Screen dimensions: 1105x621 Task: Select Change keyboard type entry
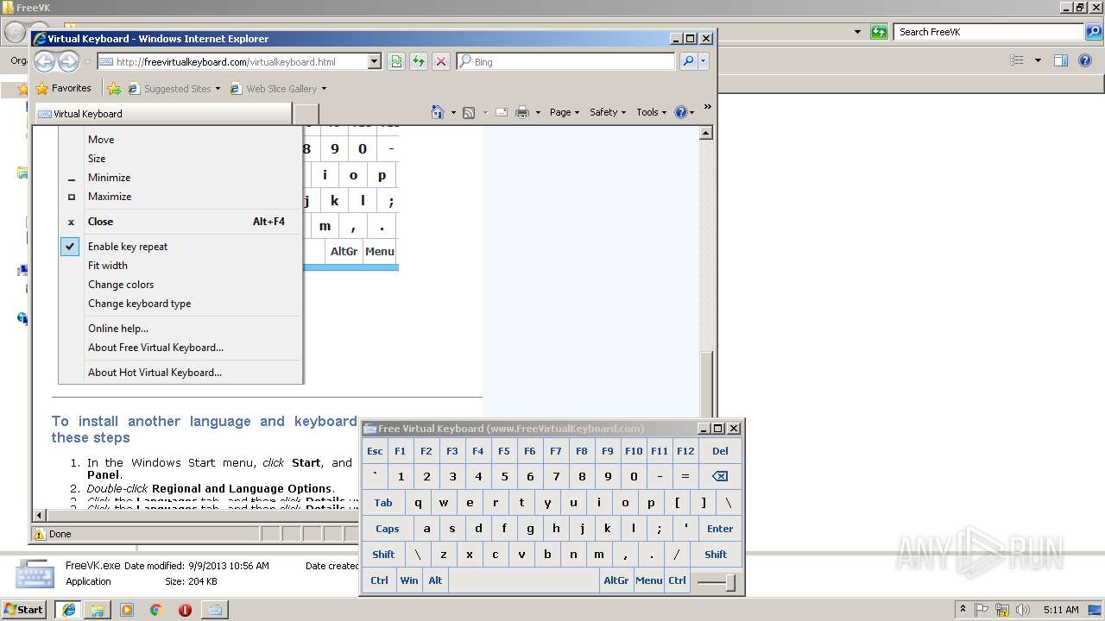pyautogui.click(x=139, y=304)
